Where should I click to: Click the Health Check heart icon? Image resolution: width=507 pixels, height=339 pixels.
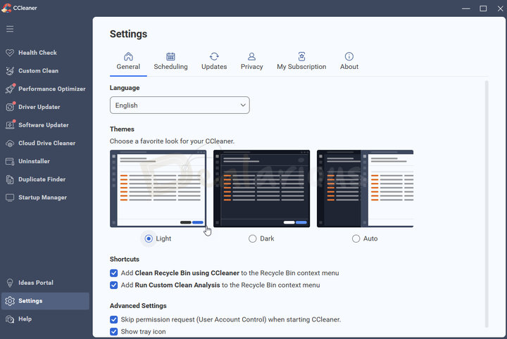coord(10,53)
